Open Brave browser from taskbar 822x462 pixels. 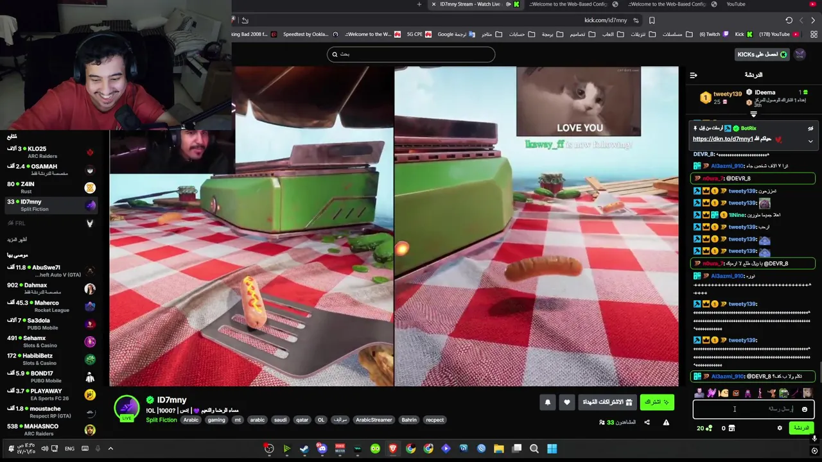[x=392, y=449]
